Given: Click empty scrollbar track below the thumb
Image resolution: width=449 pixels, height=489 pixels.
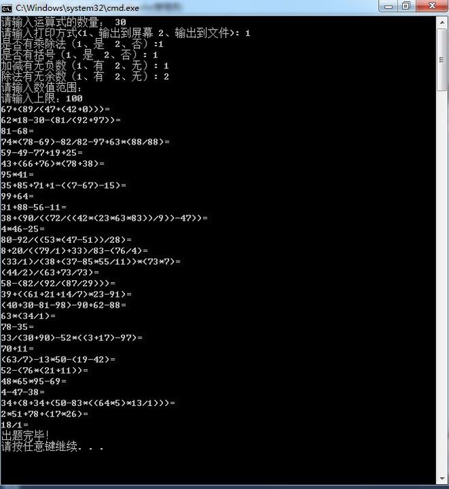Looking at the screenshot, I should (x=442, y=281).
